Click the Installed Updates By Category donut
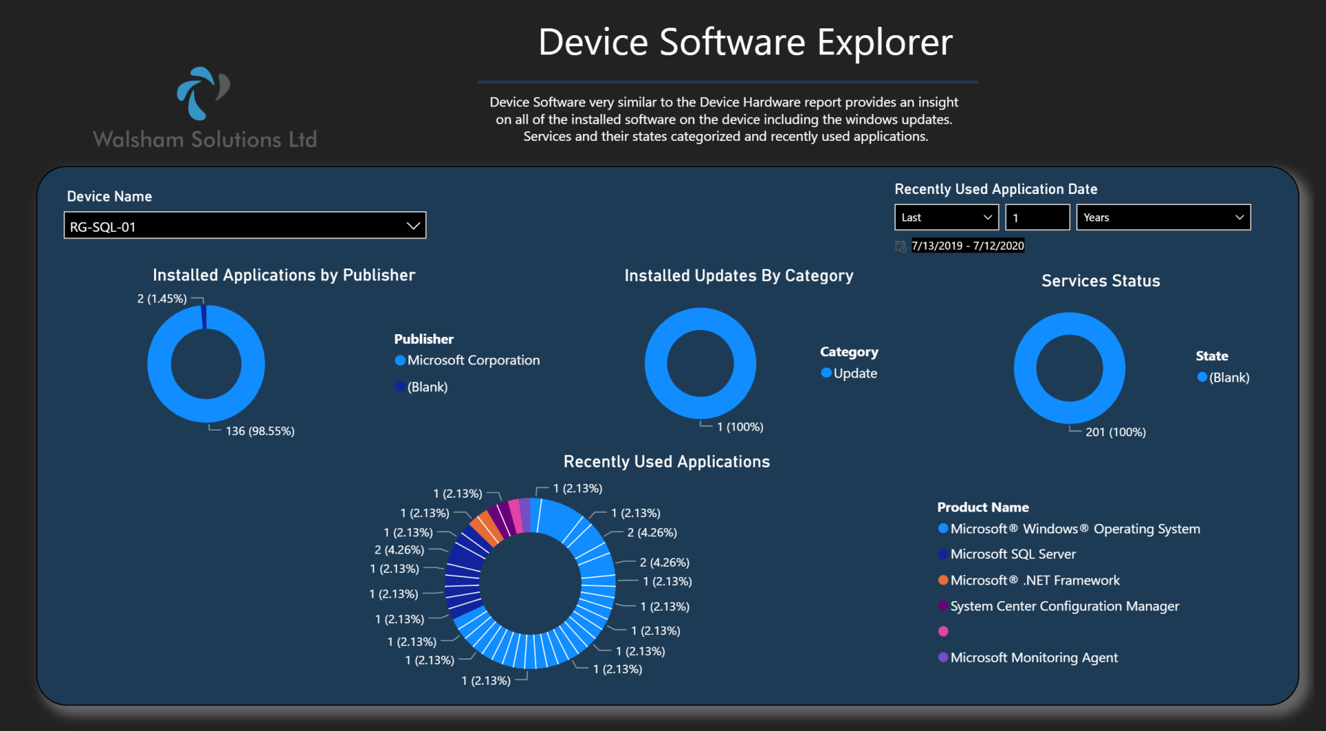 tap(700, 363)
